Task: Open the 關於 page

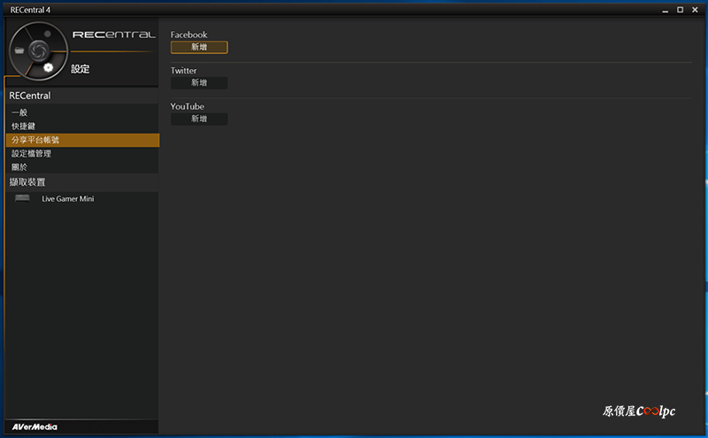Action: 81,167
